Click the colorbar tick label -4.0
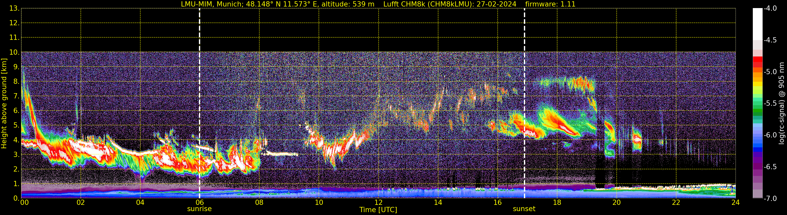The width and height of the screenshot is (787, 215). coord(770,9)
